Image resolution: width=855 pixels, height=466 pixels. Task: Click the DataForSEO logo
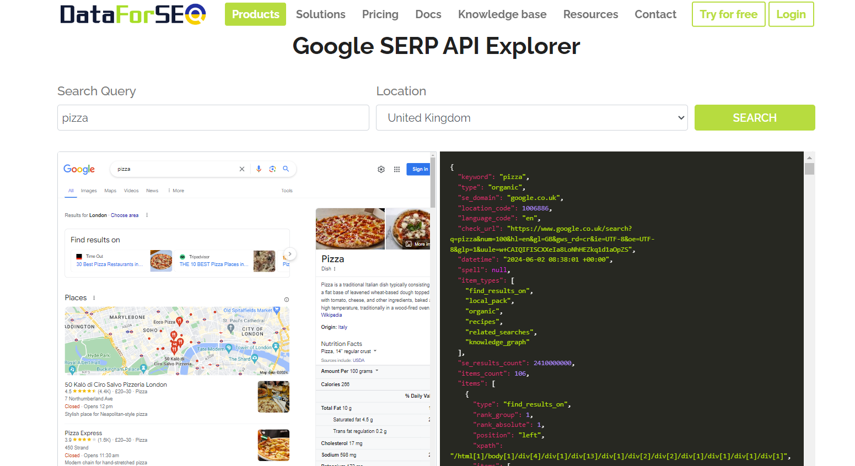(131, 14)
